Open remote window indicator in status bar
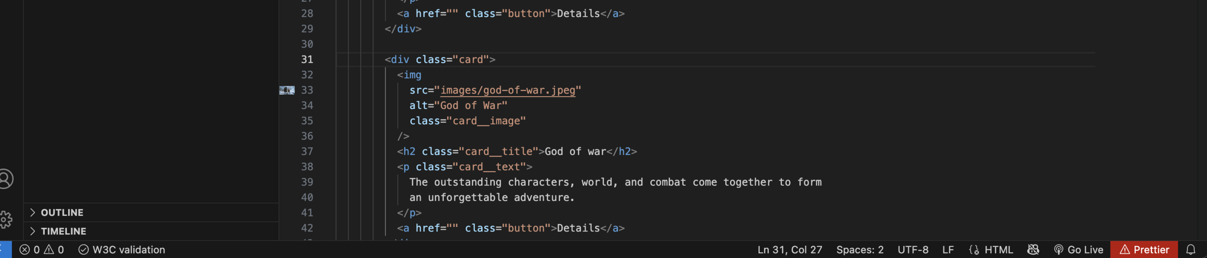The height and width of the screenshot is (258, 1207). point(5,249)
